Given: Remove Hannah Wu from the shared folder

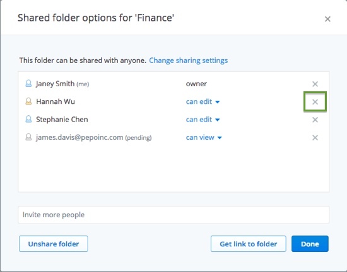Looking at the screenshot, I should pos(315,102).
